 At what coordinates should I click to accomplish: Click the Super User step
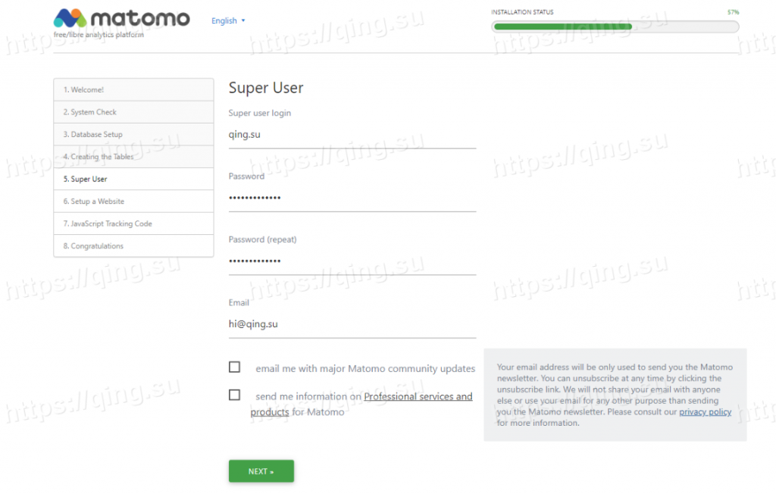point(133,180)
